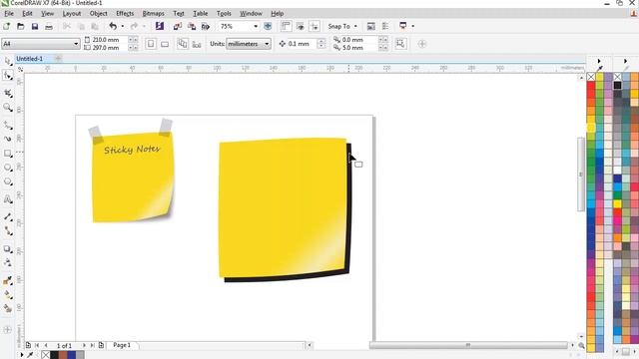Open the zoom level 75% dropdown
639x359 pixels.
256,27
